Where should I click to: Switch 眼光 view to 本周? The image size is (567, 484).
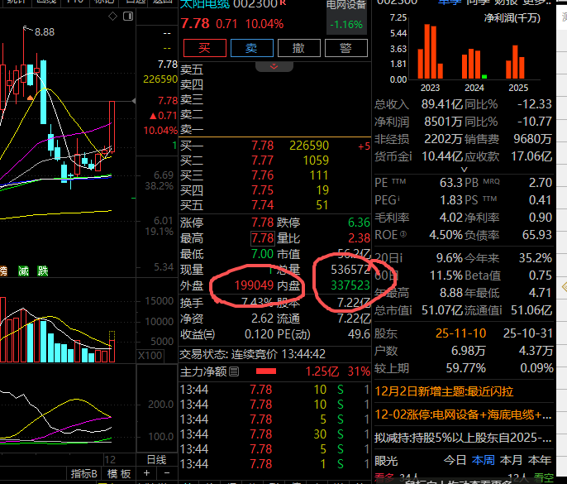click(483, 460)
